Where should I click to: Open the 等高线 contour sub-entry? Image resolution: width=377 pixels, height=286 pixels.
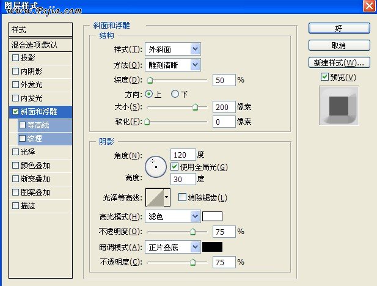tap(38, 125)
